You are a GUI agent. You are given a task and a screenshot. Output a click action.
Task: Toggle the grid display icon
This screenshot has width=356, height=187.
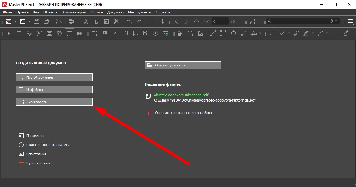click(x=151, y=21)
